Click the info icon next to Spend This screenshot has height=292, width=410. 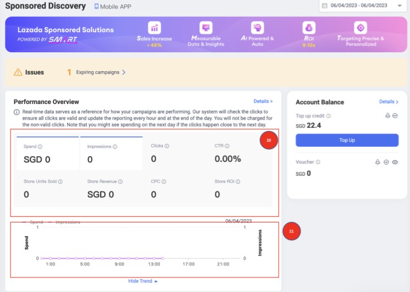pyautogui.click(x=41, y=147)
